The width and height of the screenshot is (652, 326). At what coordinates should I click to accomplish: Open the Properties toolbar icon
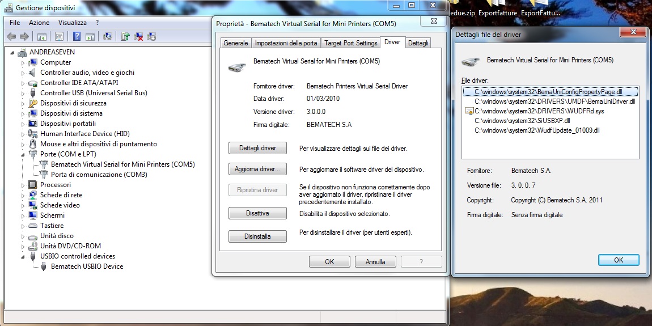59,37
